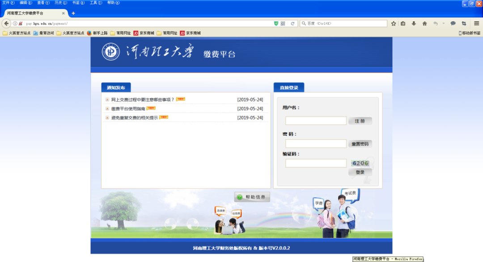Screen dimensions: 483x262
Task: Focus the 用户名 username input field
Action: pos(316,121)
